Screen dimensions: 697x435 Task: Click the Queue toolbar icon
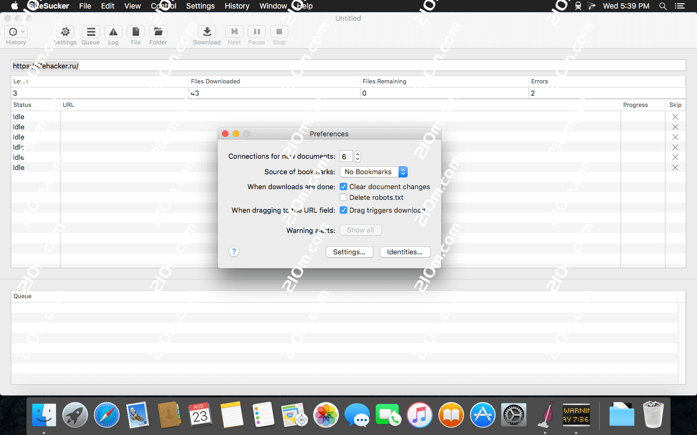(x=91, y=32)
